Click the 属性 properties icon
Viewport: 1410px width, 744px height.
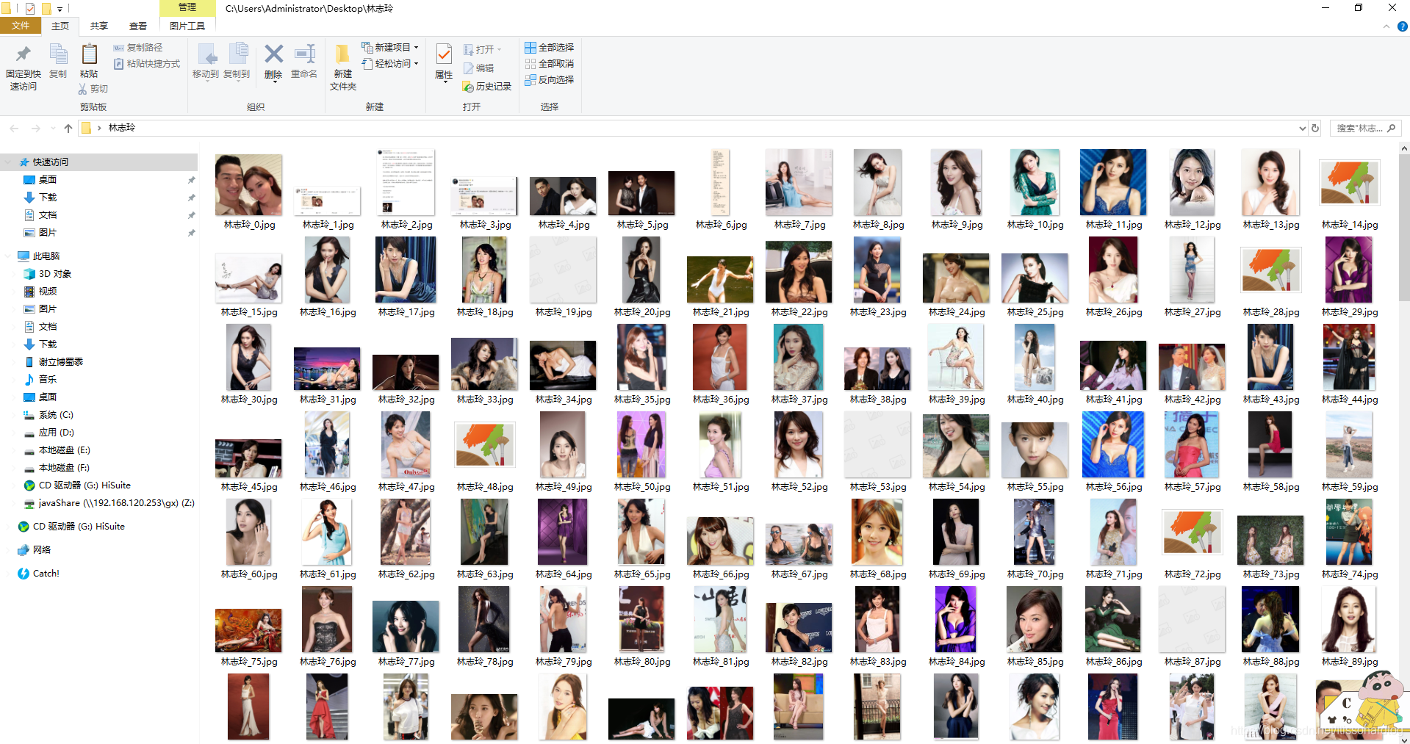click(444, 54)
